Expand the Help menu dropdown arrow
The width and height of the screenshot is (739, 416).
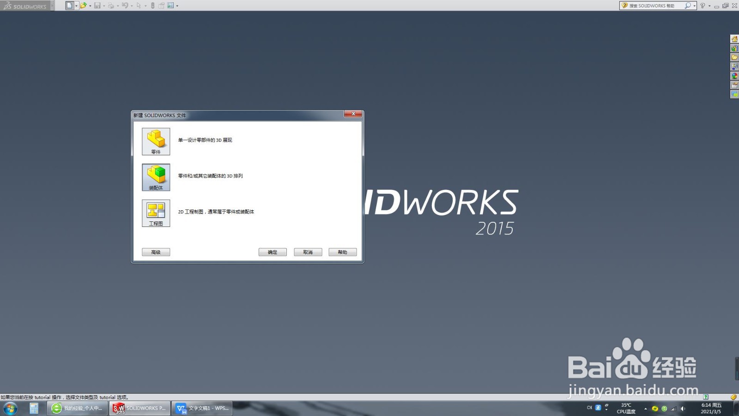pos(709,6)
